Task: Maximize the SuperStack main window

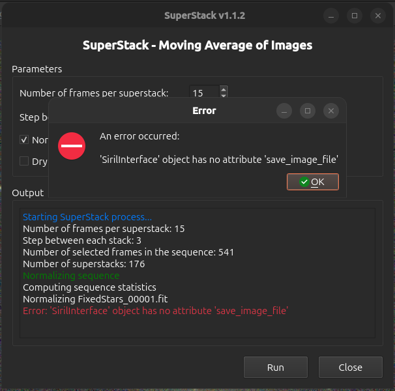Action: (354, 15)
